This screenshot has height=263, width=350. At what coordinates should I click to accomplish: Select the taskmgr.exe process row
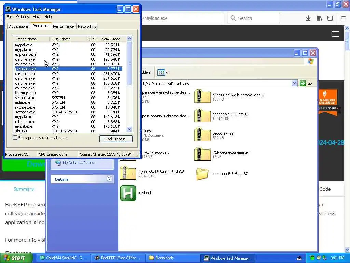coord(68,93)
